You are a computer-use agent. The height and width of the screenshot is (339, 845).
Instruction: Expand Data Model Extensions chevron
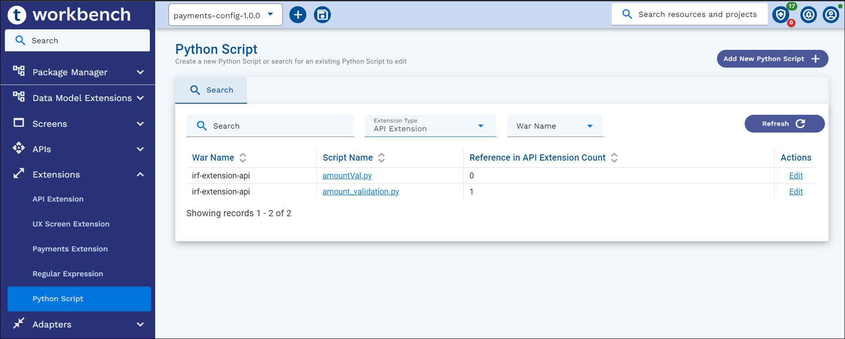[x=140, y=98]
